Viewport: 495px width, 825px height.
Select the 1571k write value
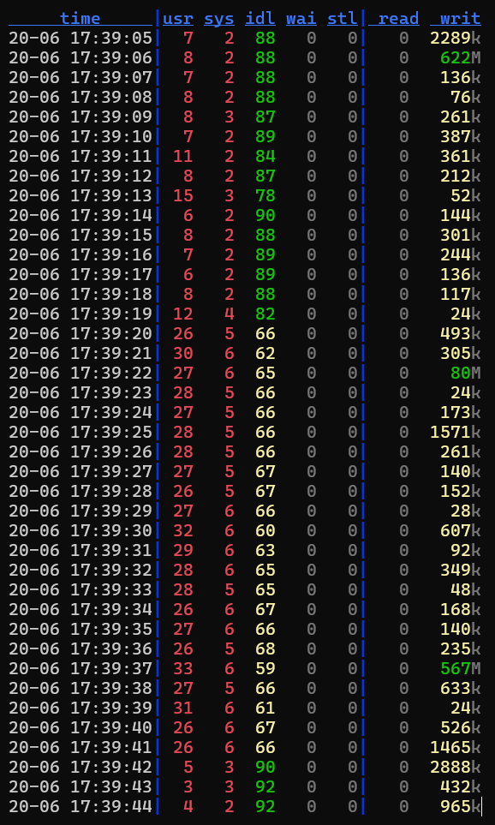455,432
